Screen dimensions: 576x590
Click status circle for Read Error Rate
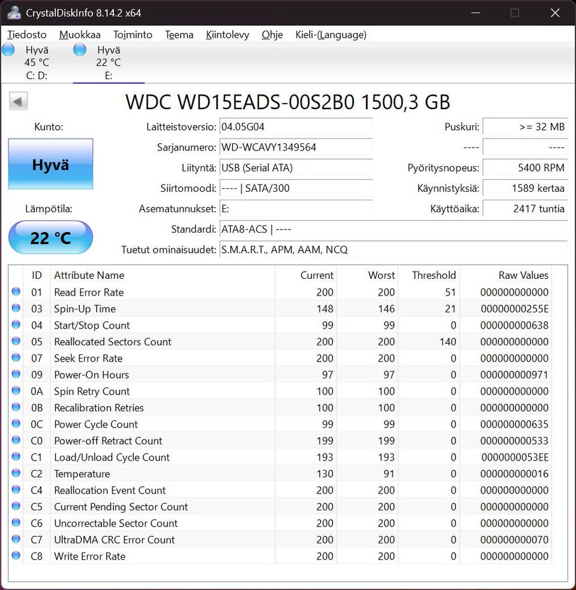coord(16,291)
